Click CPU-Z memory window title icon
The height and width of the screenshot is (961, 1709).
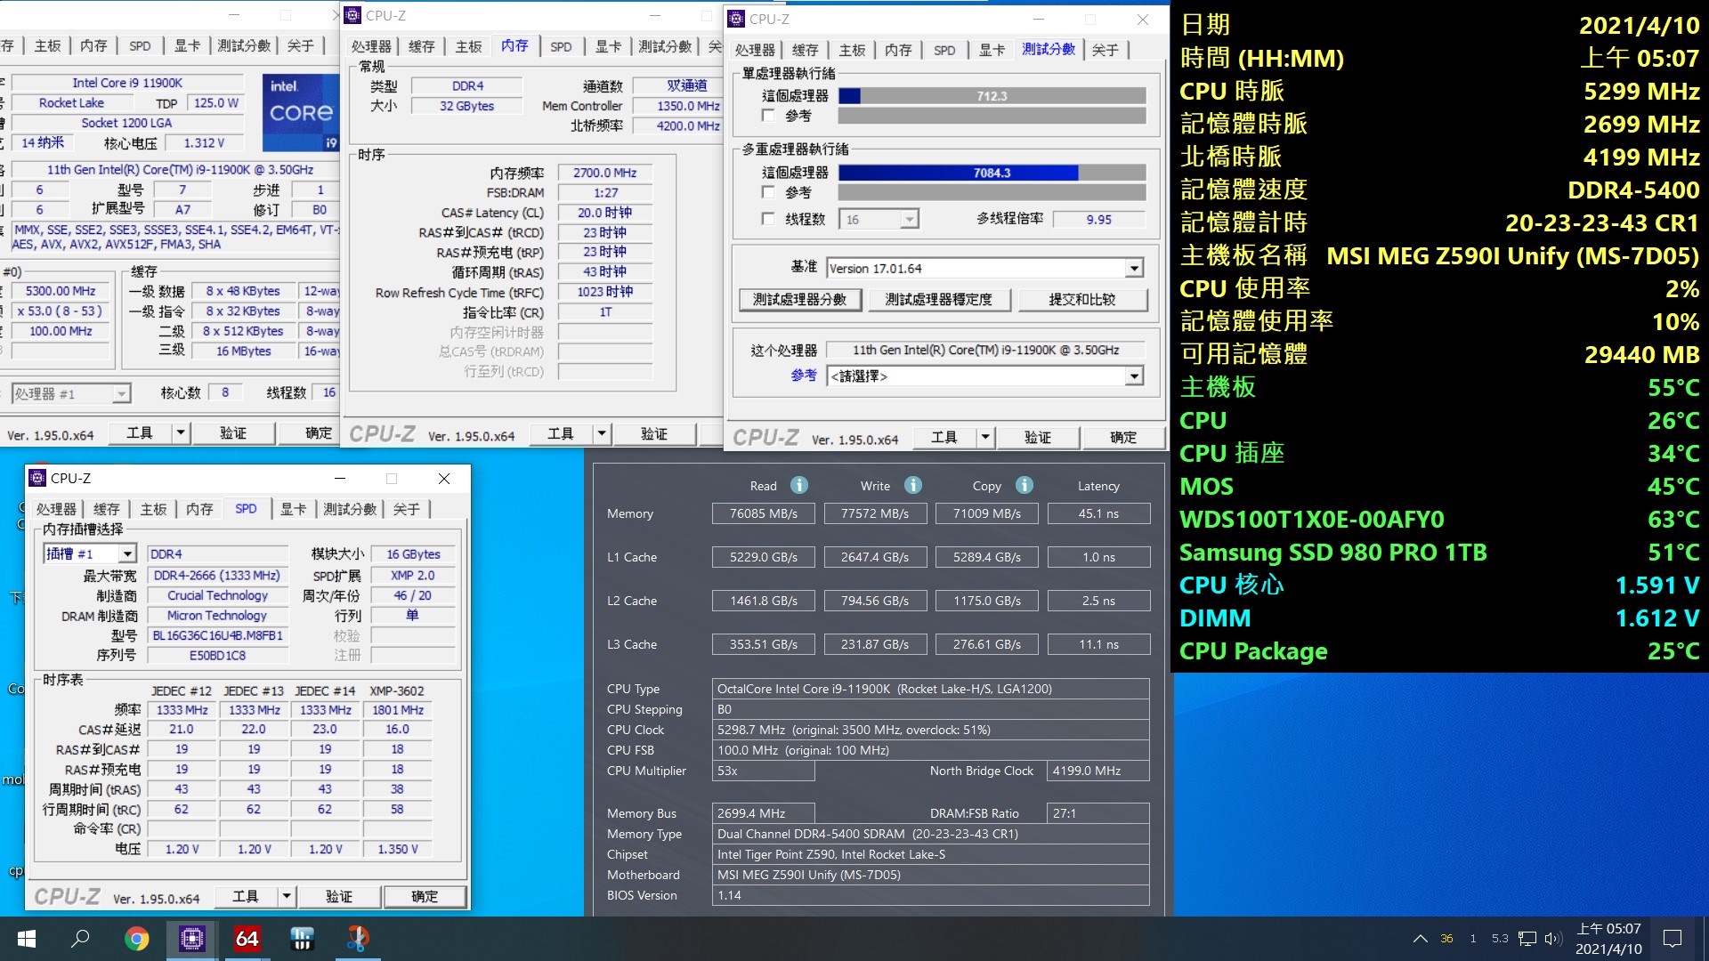click(x=352, y=15)
